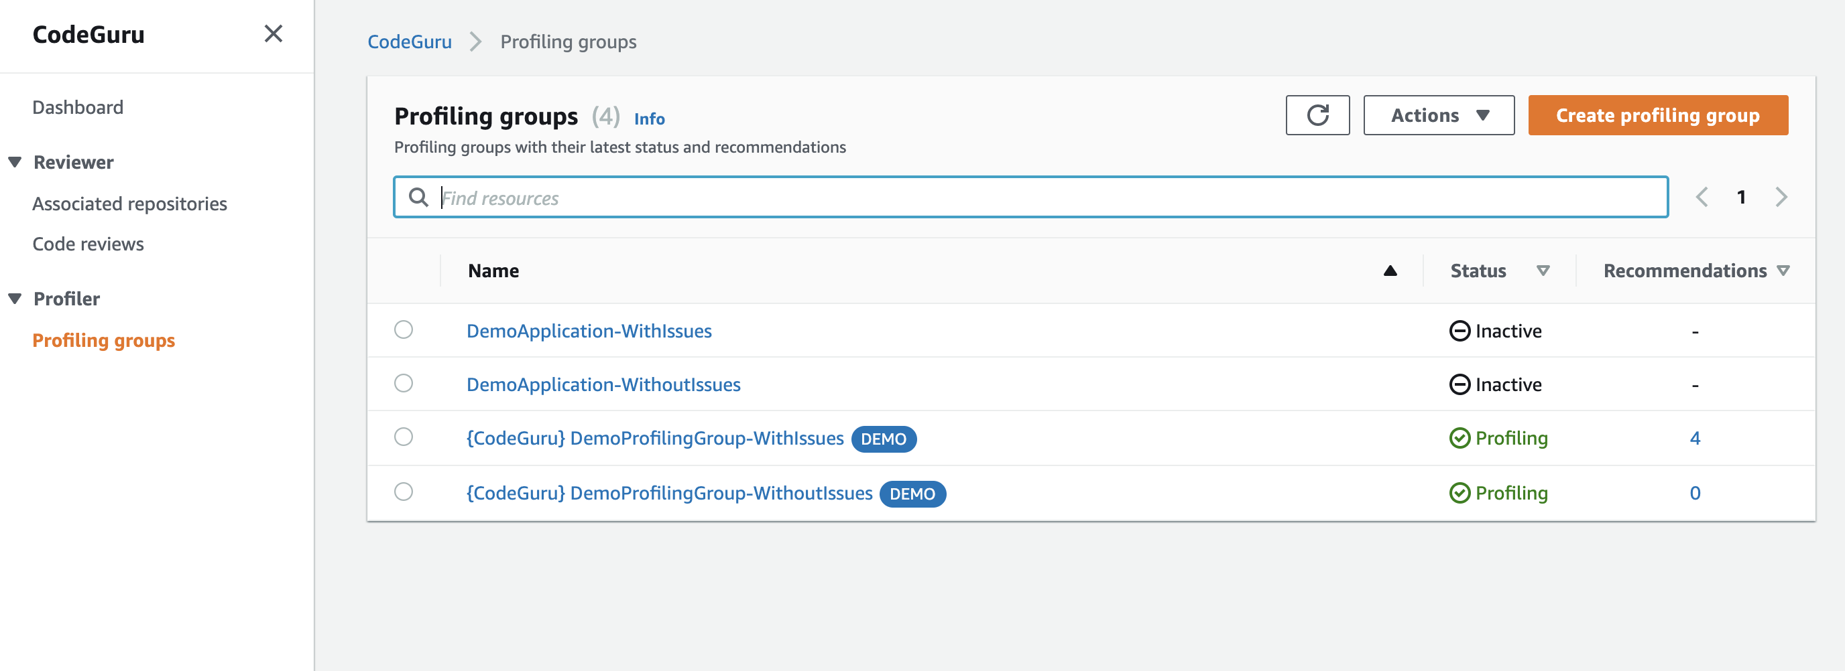Open DemoApplication-WithoutIssues profiling group

click(603, 384)
